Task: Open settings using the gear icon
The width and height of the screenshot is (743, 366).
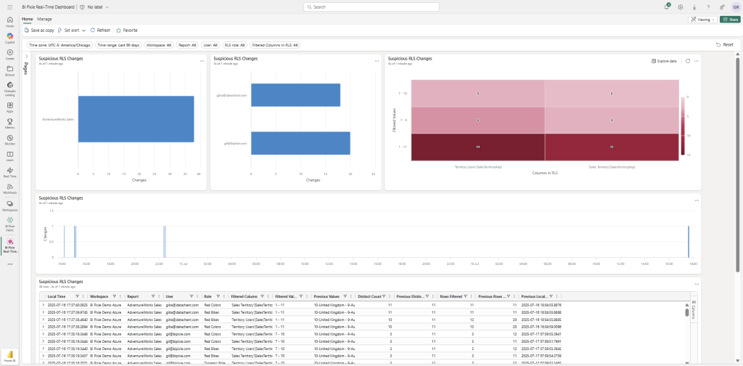Action: click(x=680, y=7)
